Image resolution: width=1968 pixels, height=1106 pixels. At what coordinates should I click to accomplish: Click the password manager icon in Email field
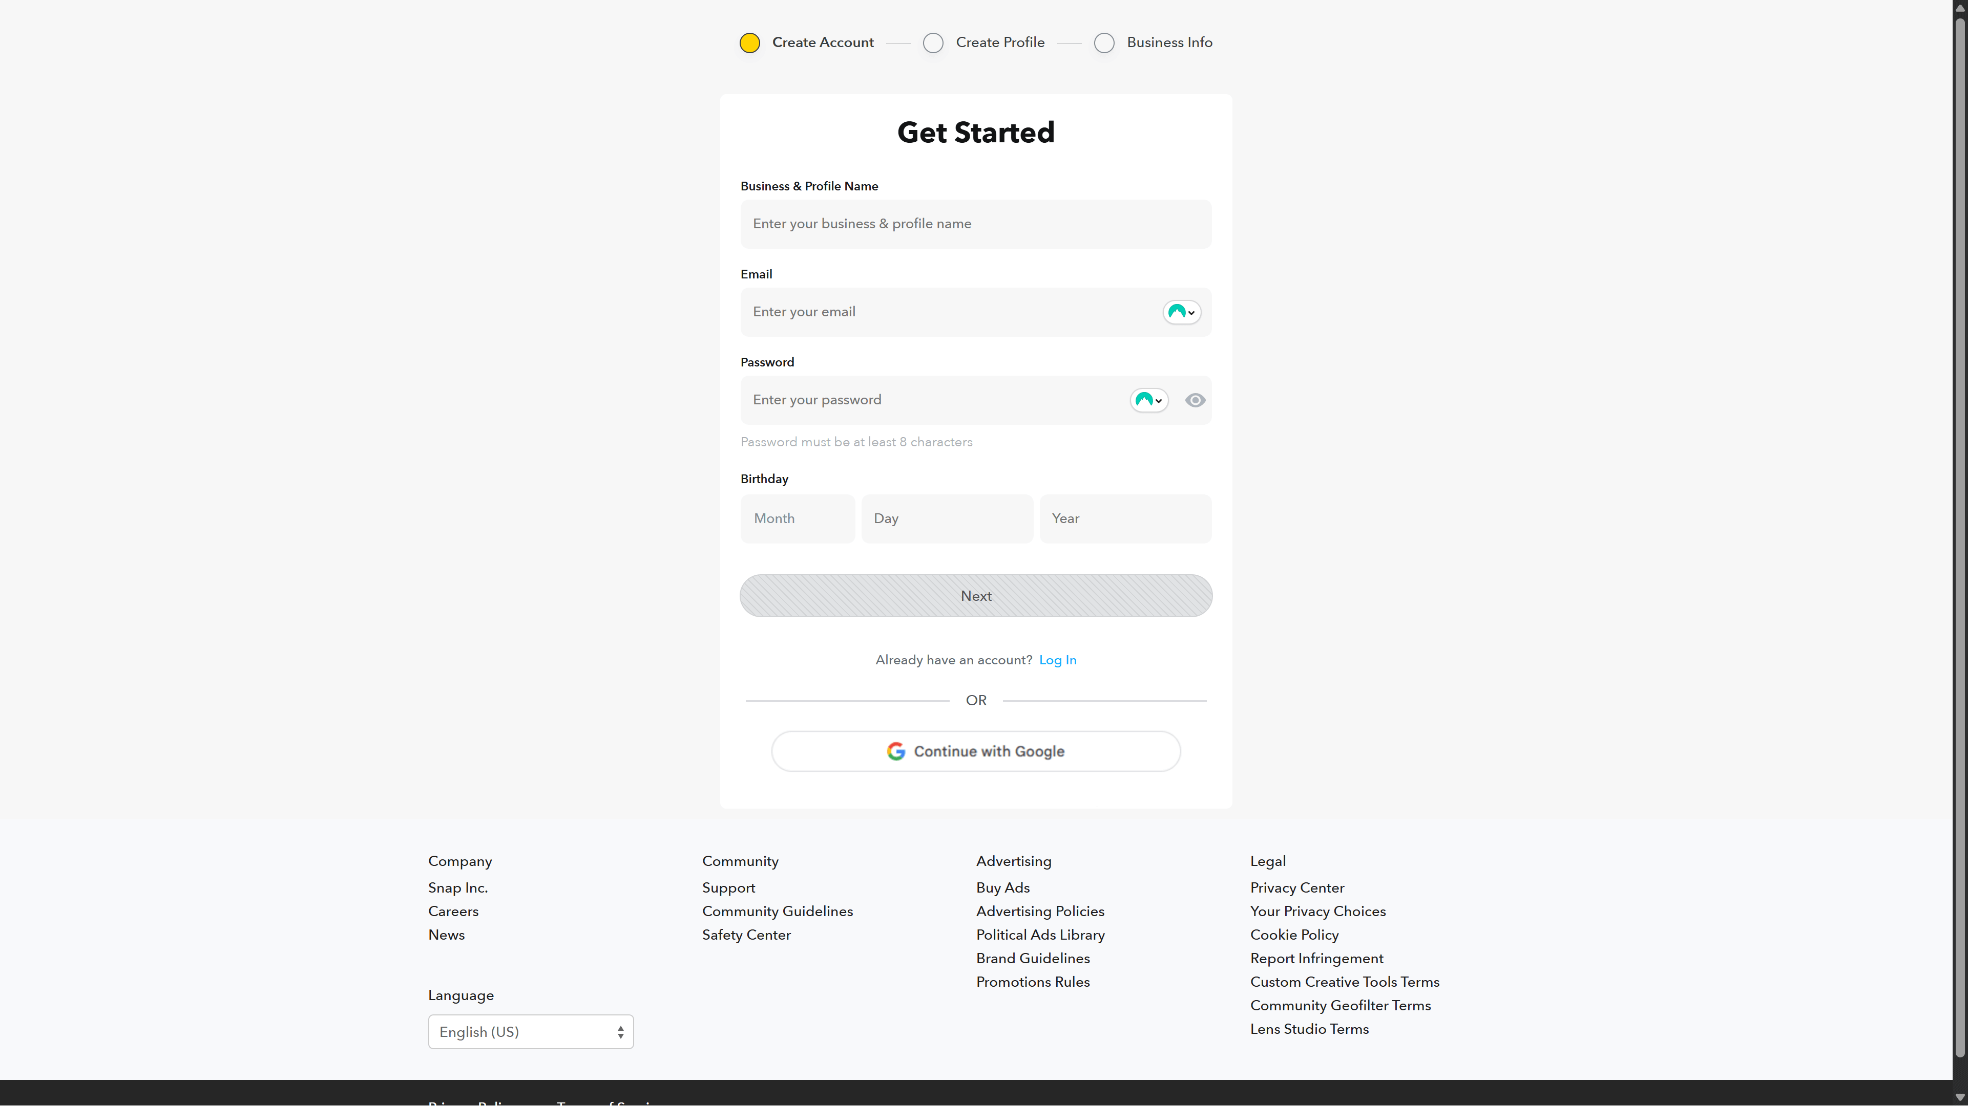1181,312
